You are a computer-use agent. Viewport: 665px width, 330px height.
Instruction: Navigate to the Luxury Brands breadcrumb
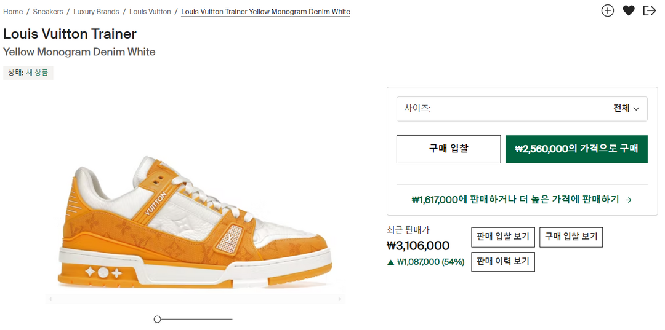click(96, 12)
